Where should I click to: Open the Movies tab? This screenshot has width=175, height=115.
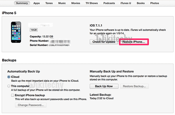point(76,3)
